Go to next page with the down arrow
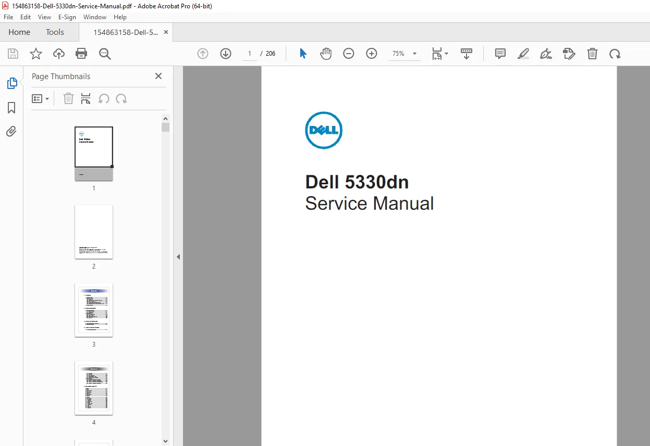Image resolution: width=650 pixels, height=446 pixels. pos(226,54)
